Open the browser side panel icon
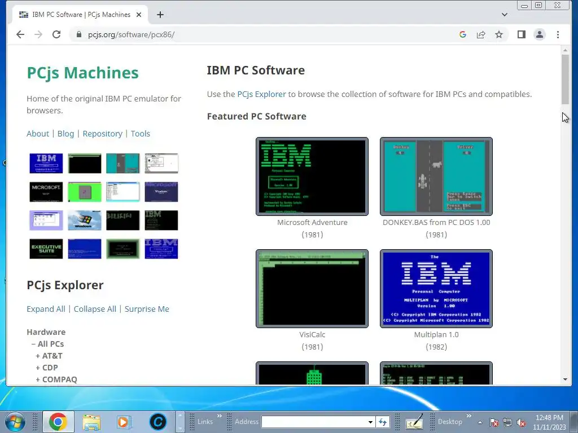Image resolution: width=578 pixels, height=433 pixels. click(521, 34)
